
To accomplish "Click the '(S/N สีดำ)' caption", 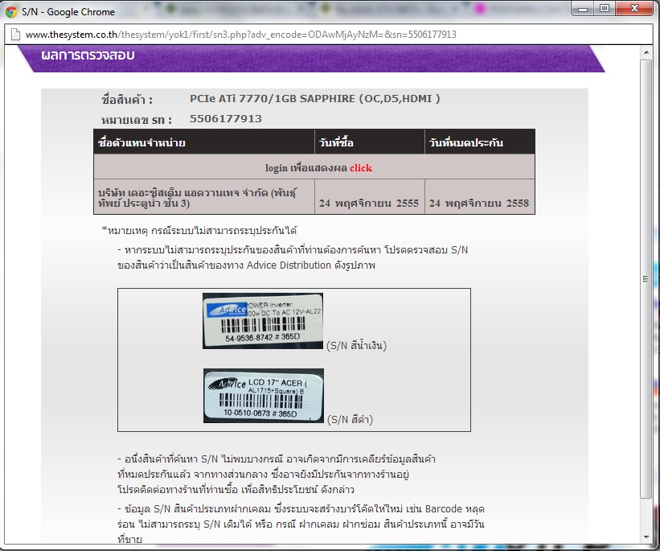I will (350, 419).
